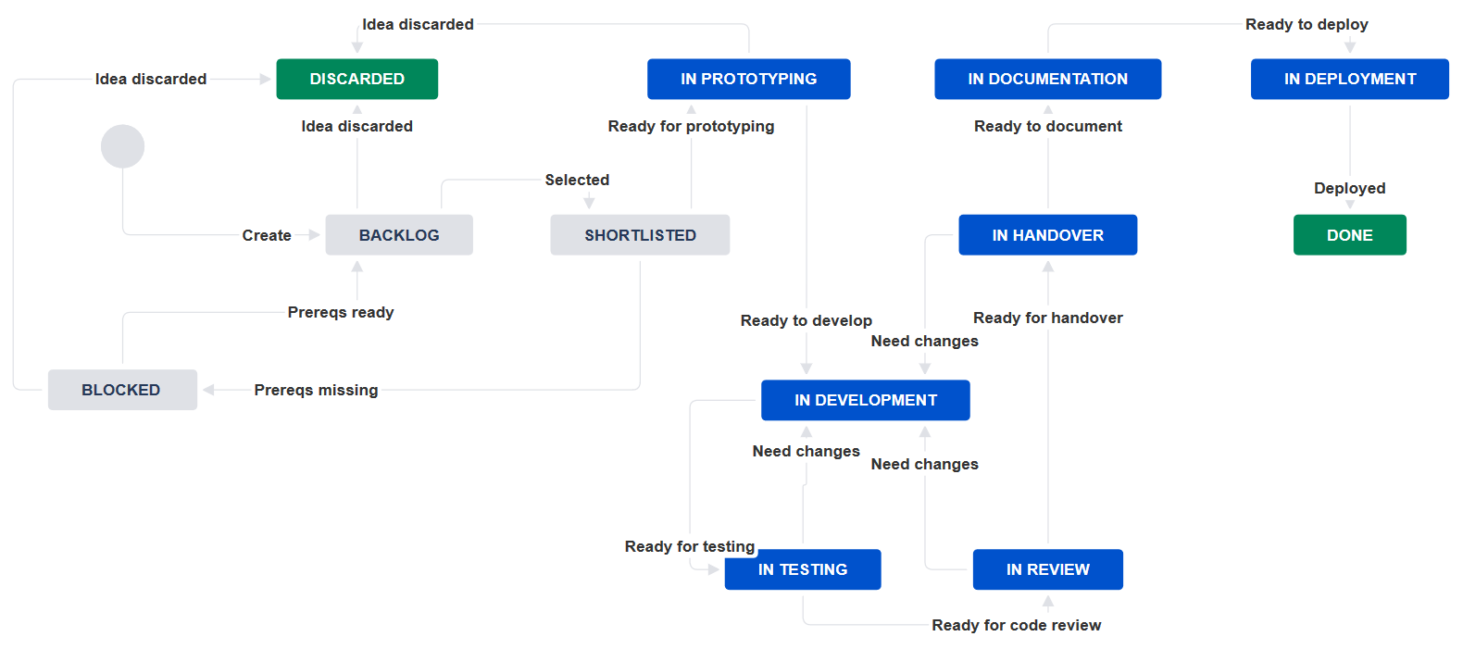Click the Create transition label
Screen dimensions: 1463x649
pos(267,235)
